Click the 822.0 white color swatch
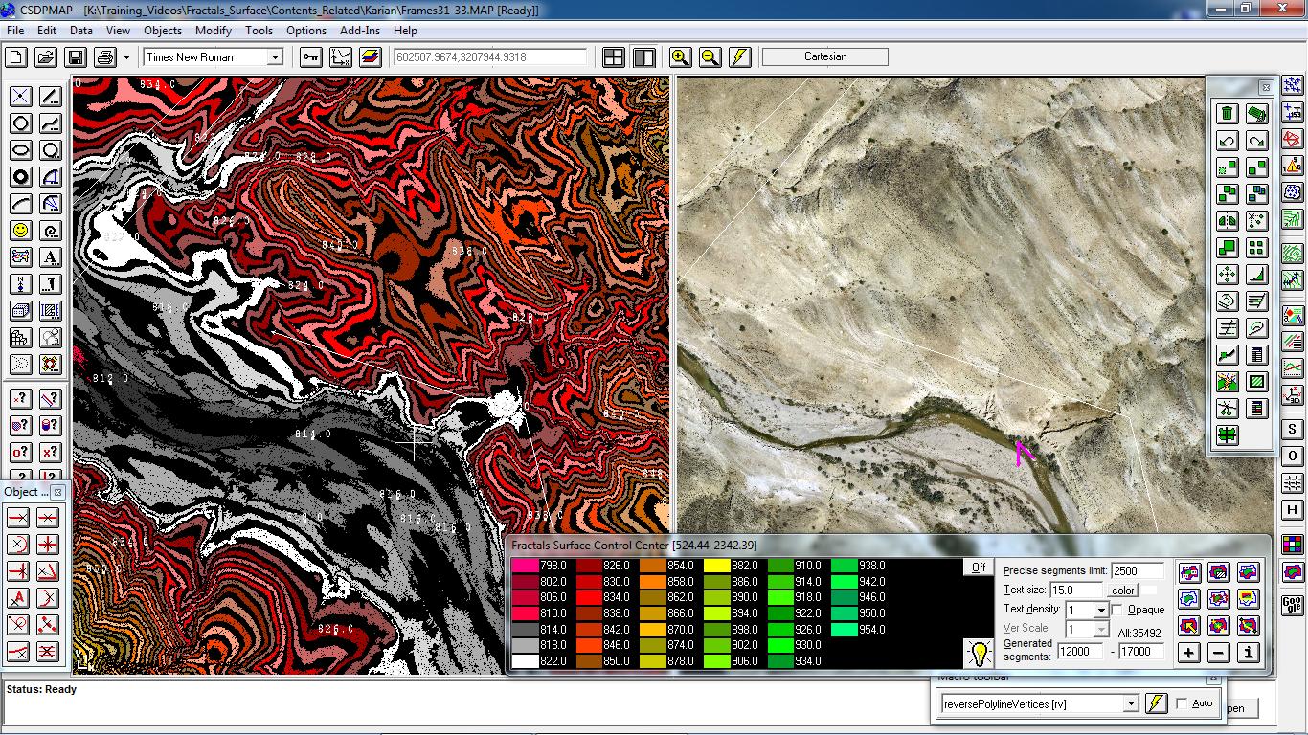 click(x=525, y=661)
